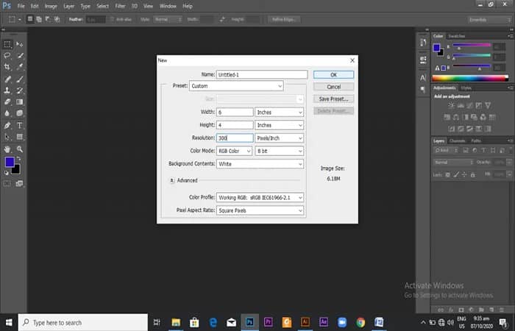Collapse the Advanced section
The image size is (515, 331).
tap(171, 180)
